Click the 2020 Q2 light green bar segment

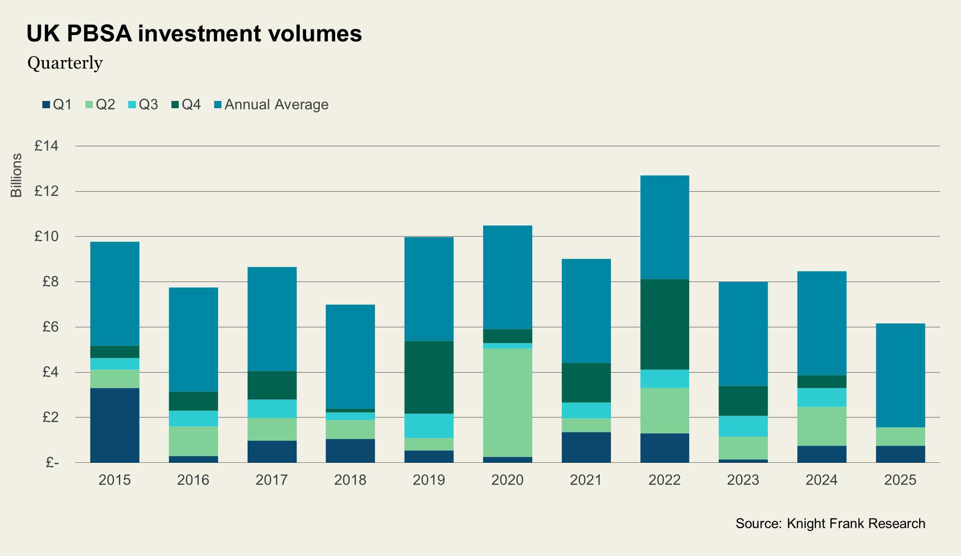click(x=507, y=402)
